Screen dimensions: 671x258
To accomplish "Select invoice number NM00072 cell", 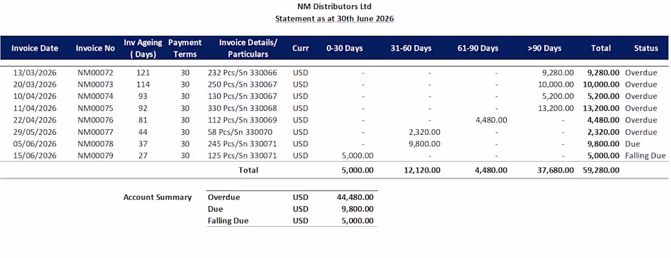I will click(95, 73).
